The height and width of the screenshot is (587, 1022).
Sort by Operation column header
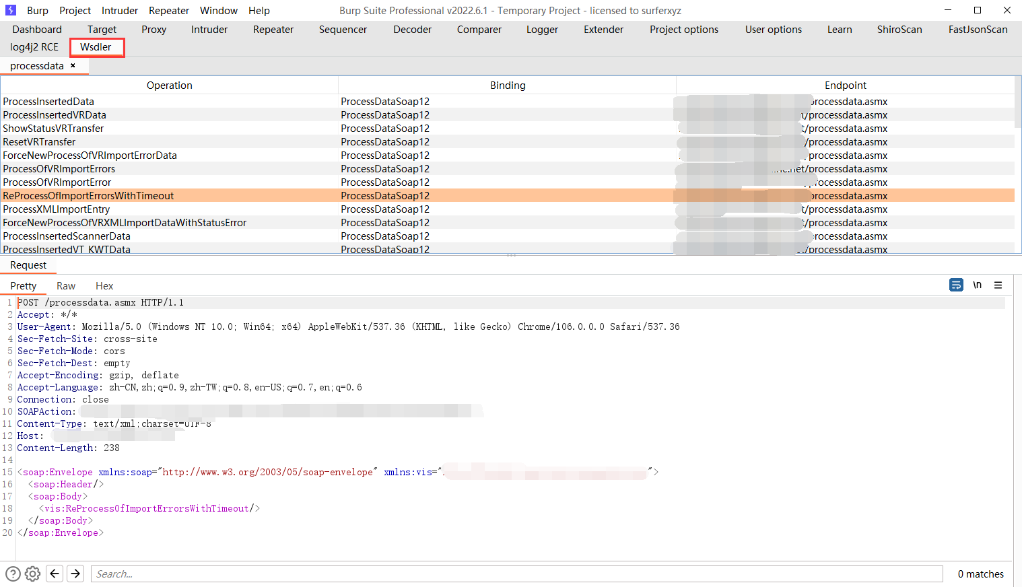pos(170,85)
